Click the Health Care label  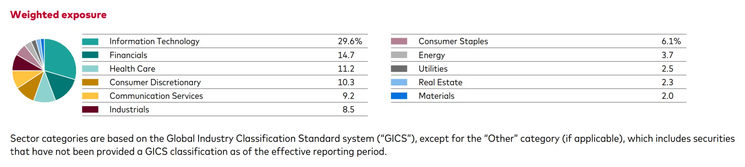pyautogui.click(x=132, y=69)
